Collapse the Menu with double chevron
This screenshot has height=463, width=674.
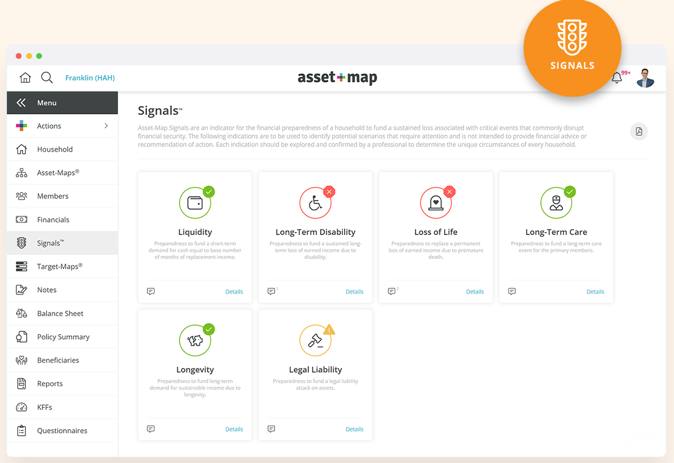coord(21,103)
